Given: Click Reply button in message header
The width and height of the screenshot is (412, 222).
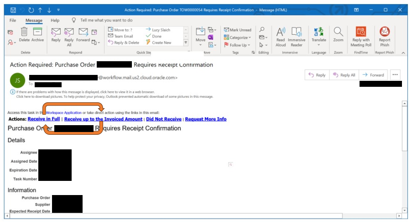Looking at the screenshot, I should pyautogui.click(x=317, y=75).
